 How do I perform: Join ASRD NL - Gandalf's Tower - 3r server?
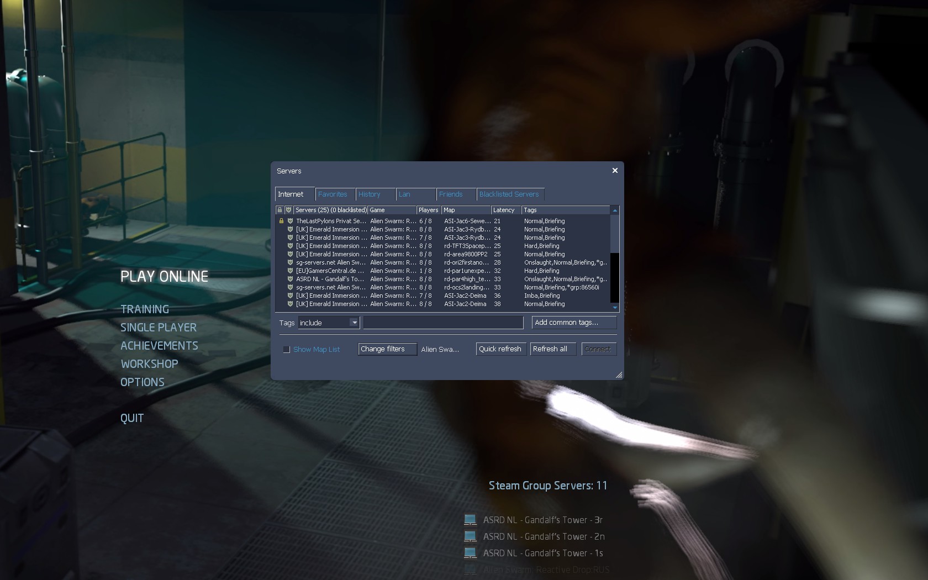click(x=542, y=520)
